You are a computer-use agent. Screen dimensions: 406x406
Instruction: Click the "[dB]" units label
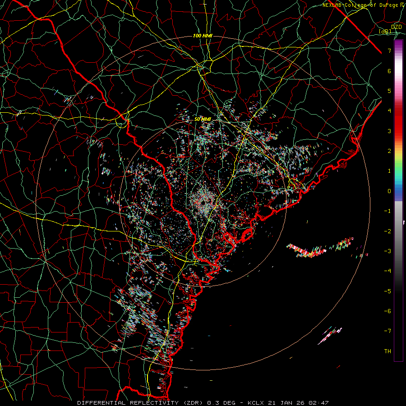tap(385, 31)
